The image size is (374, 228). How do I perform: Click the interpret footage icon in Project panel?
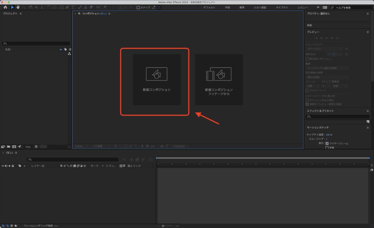3,147
